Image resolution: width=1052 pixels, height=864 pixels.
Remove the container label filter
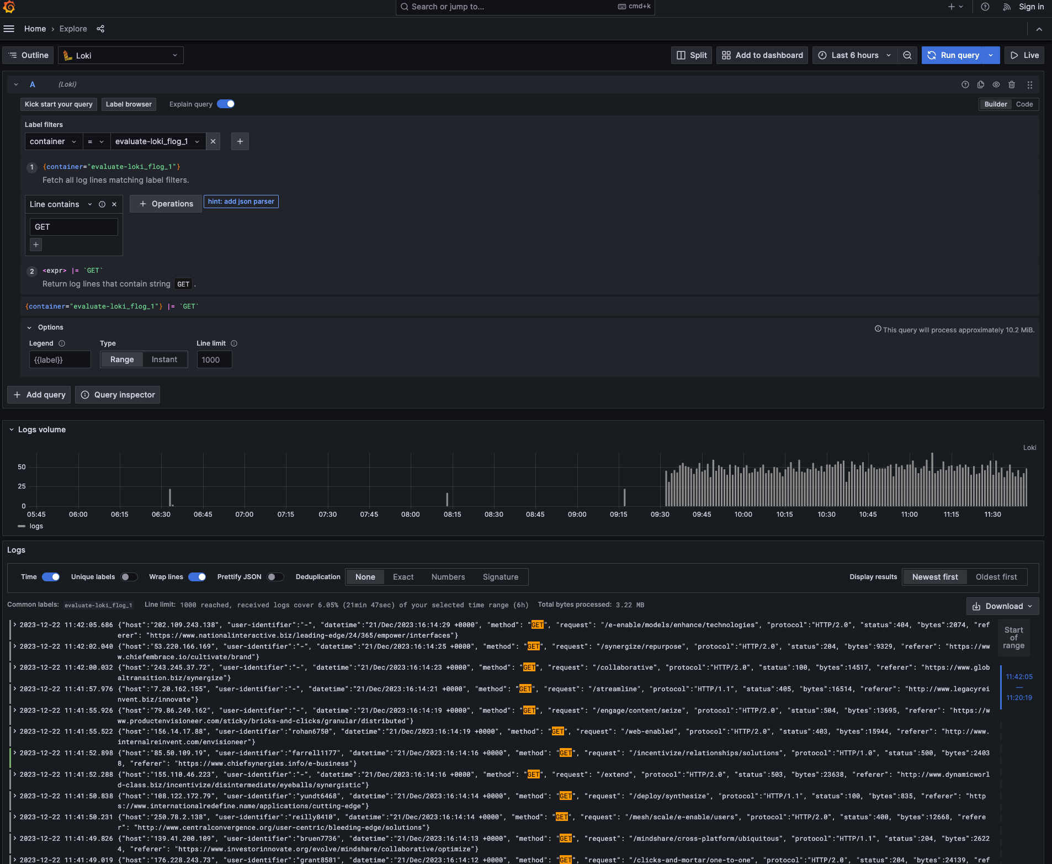click(213, 141)
